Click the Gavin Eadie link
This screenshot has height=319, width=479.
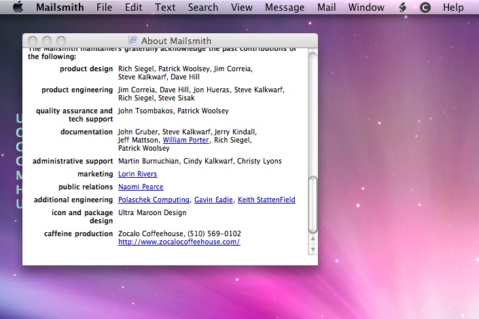[x=213, y=200]
